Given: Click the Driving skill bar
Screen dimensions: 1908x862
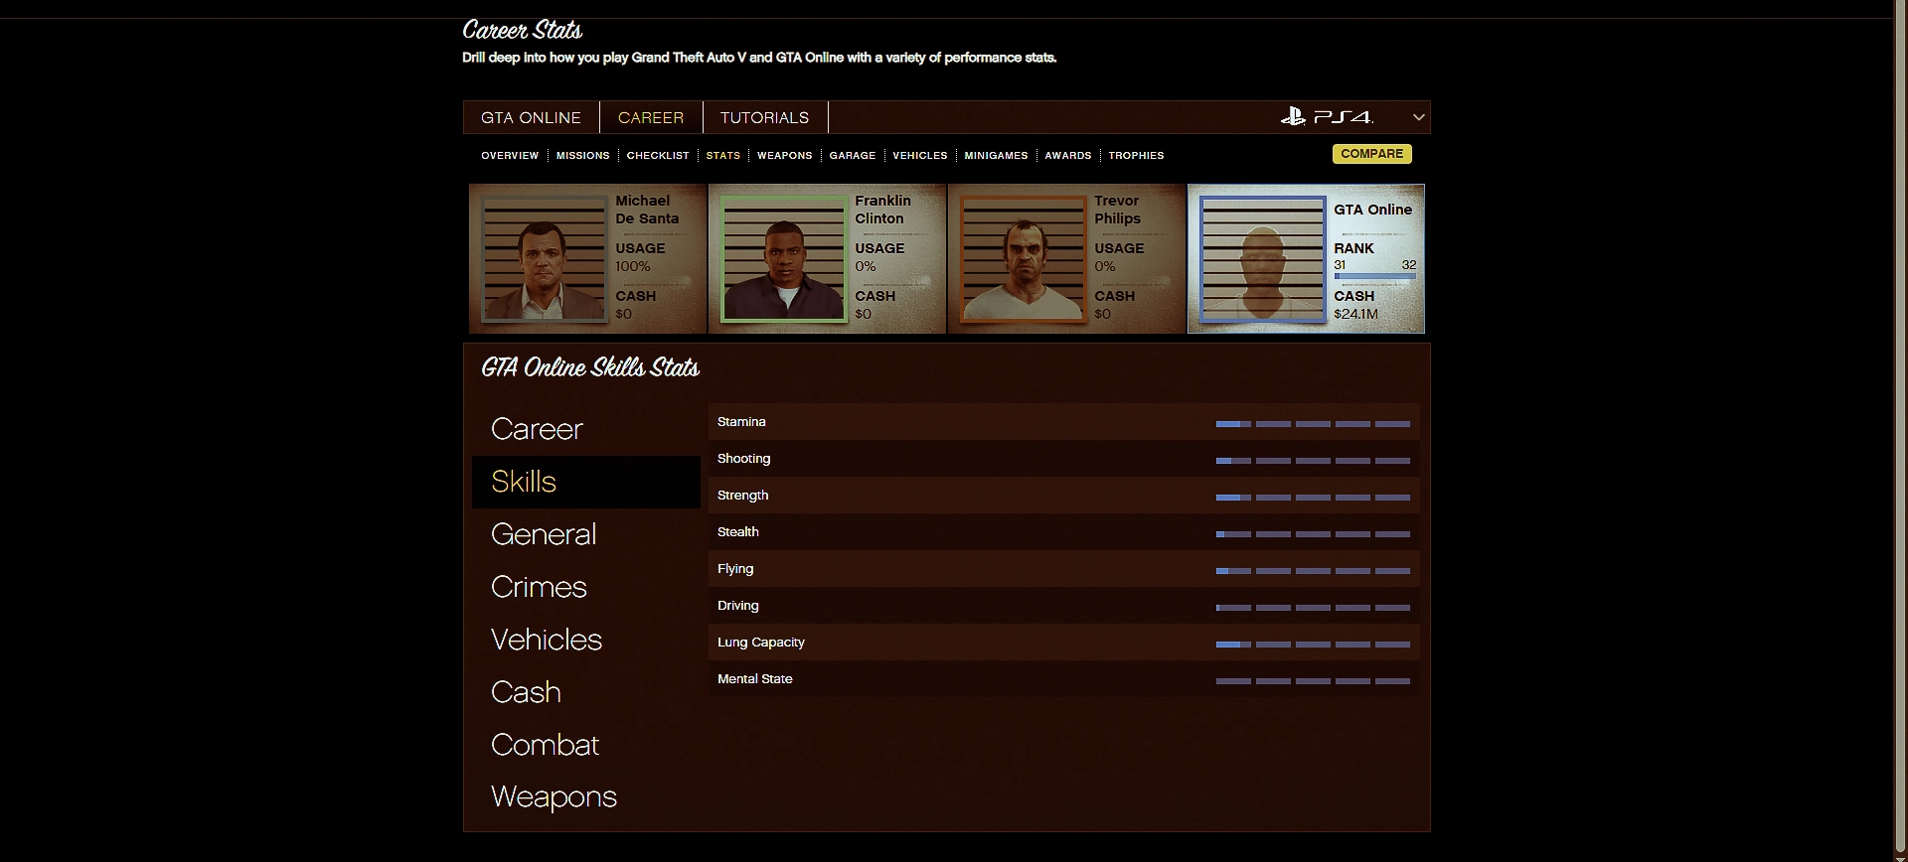Looking at the screenshot, I should [1313, 608].
